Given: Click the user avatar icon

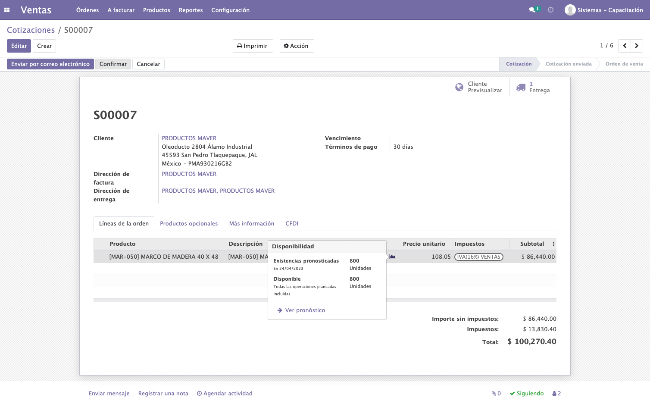Looking at the screenshot, I should [570, 10].
